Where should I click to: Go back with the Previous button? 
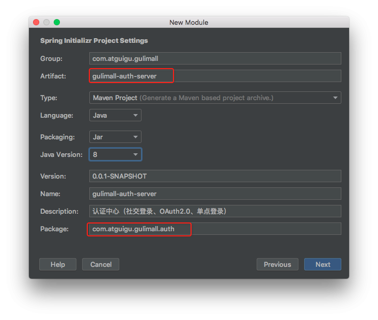(277, 264)
